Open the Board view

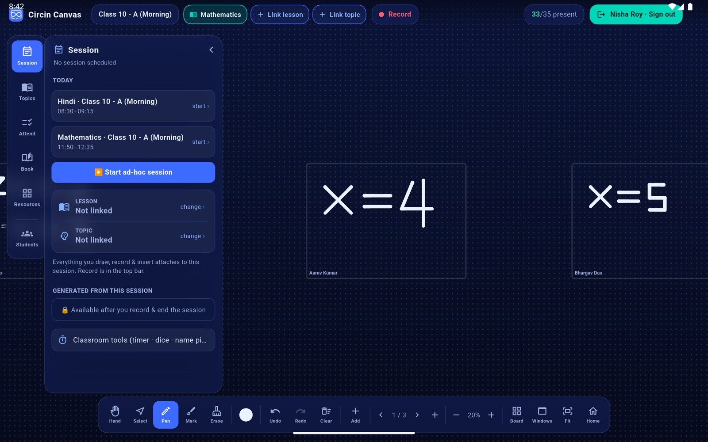[x=516, y=415]
